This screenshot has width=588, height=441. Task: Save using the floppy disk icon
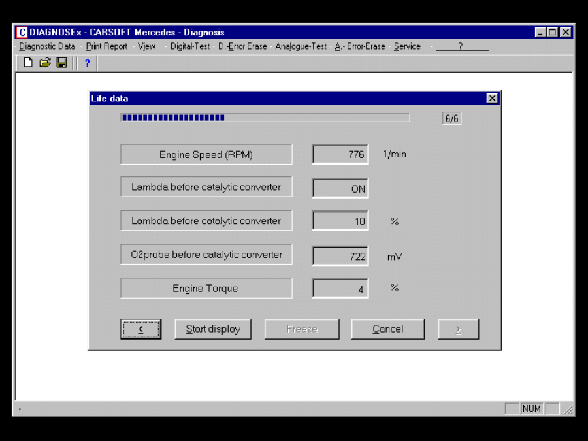[x=61, y=63]
